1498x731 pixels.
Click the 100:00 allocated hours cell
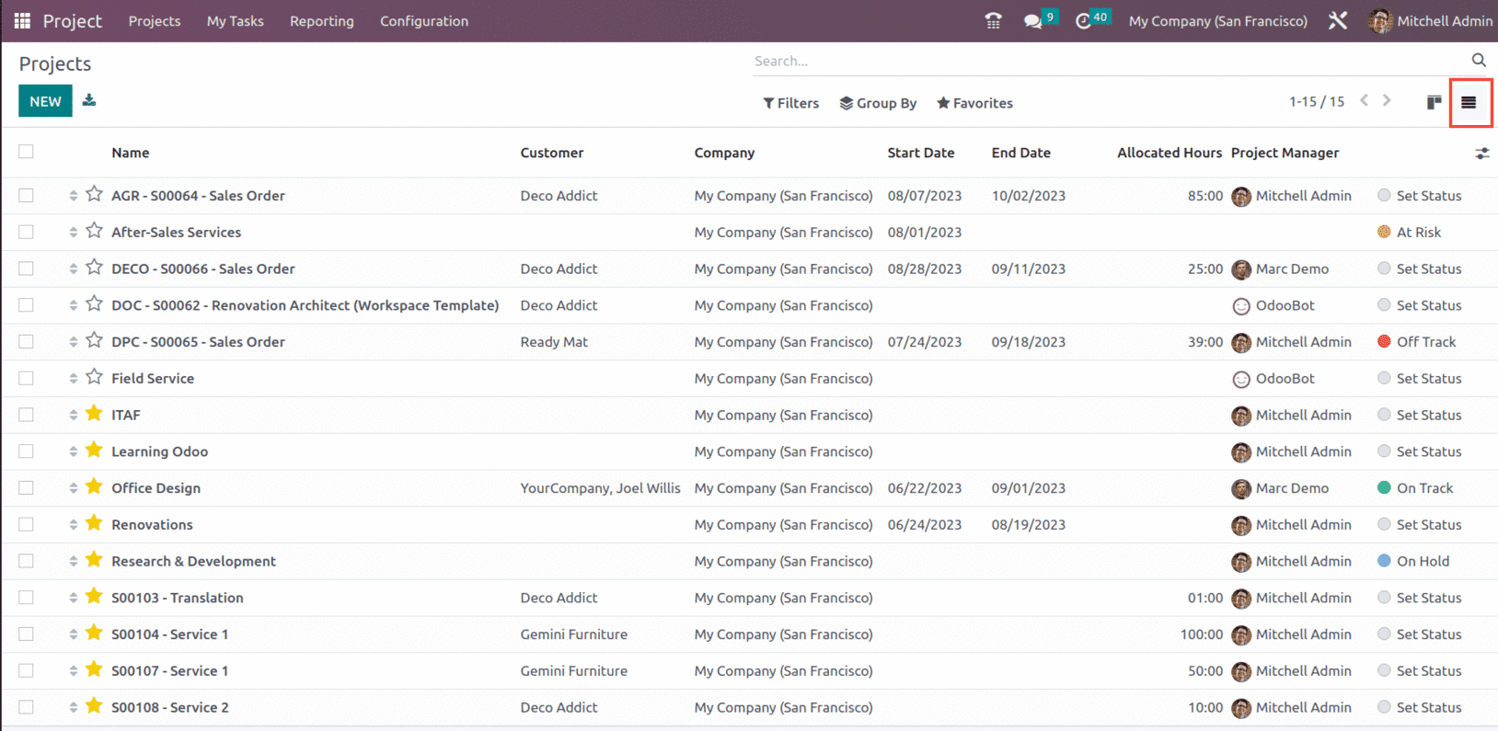click(1202, 634)
